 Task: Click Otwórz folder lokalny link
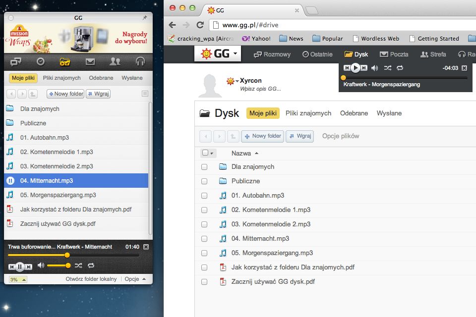91,279
